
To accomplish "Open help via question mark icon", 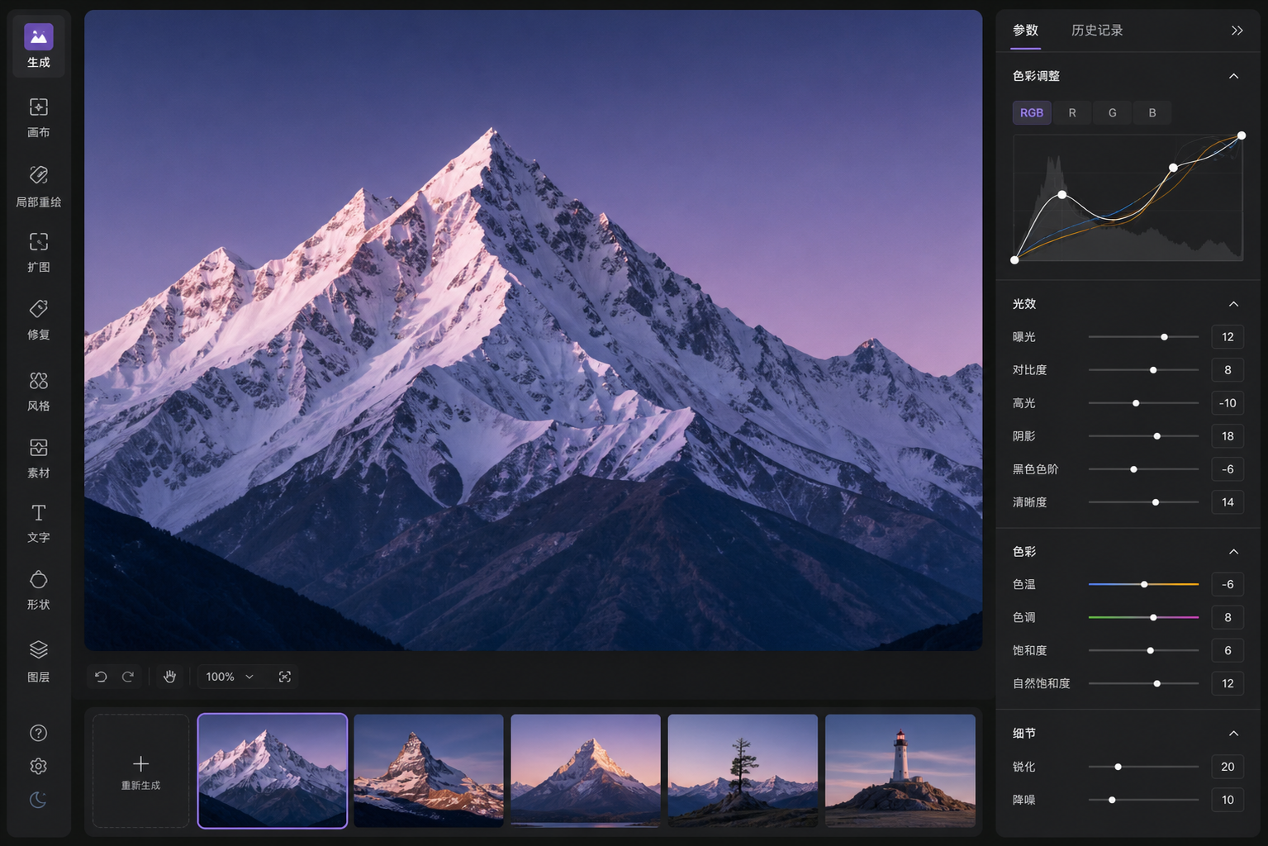I will 38,733.
